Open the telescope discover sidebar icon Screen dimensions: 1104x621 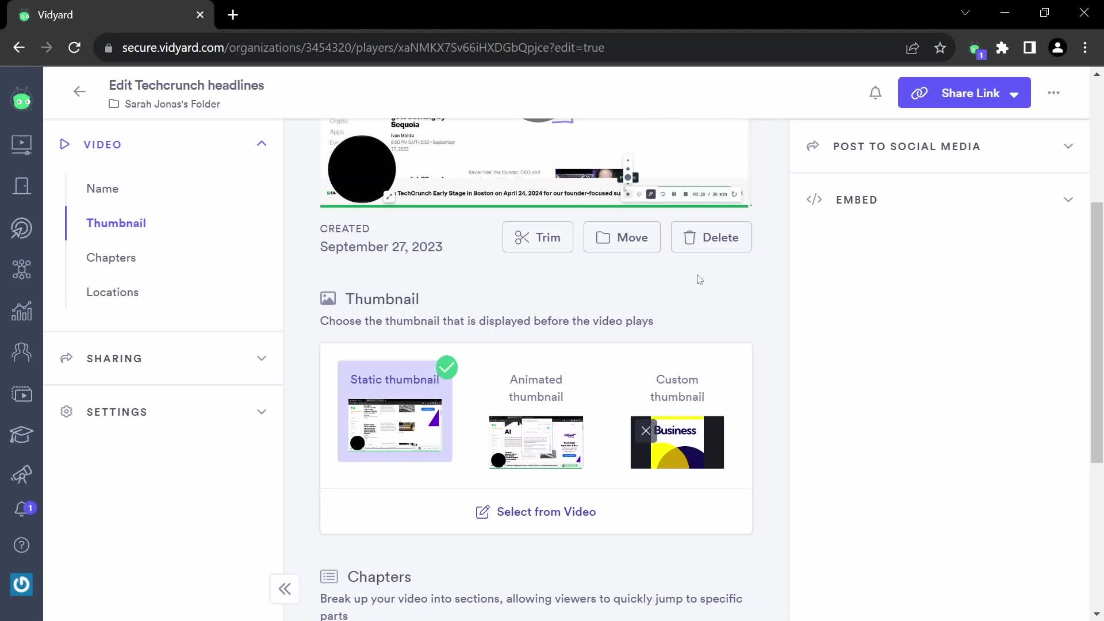pyautogui.click(x=21, y=475)
